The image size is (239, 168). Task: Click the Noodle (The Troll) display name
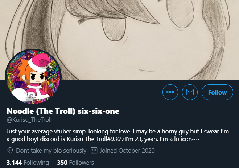click(x=41, y=111)
